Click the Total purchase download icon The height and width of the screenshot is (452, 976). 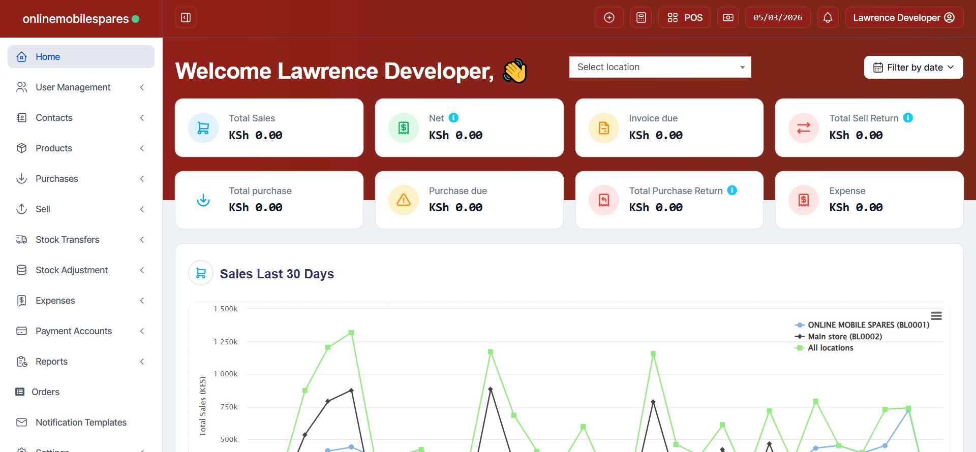click(x=203, y=200)
